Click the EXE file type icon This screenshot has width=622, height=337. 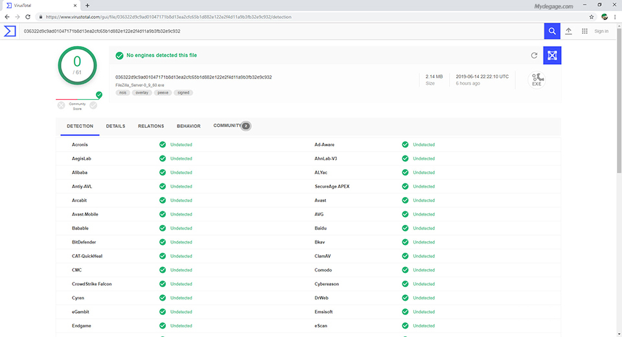click(536, 80)
